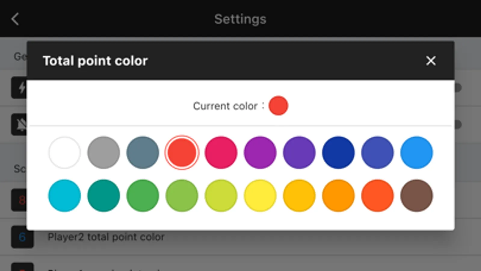Pick the pink color swatch
The width and height of the screenshot is (481, 271).
(x=221, y=153)
